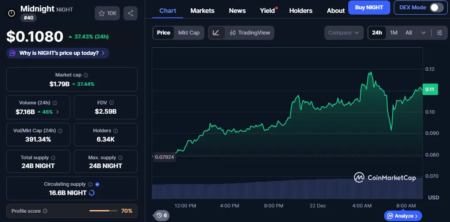The height and width of the screenshot is (222, 450).
Task: Click info icon beside Max. supply
Action: [120, 158]
